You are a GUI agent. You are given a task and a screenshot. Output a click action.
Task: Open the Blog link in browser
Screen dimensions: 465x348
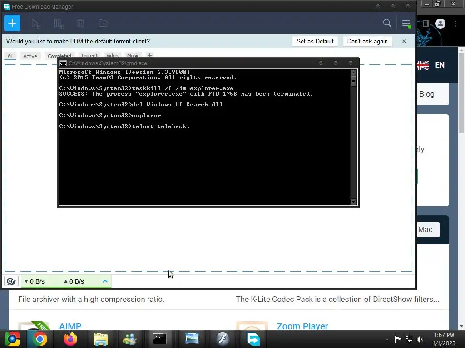point(427,94)
